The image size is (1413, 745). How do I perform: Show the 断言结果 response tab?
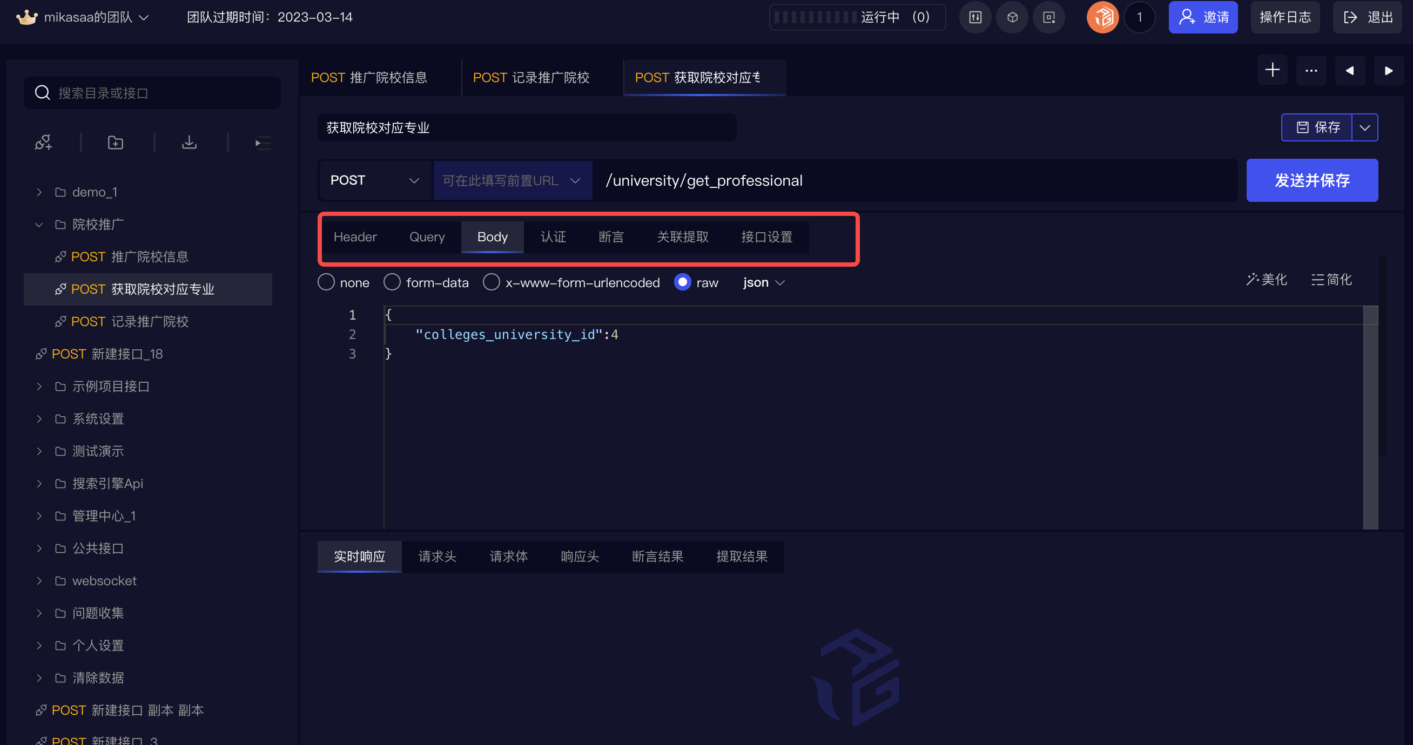658,557
